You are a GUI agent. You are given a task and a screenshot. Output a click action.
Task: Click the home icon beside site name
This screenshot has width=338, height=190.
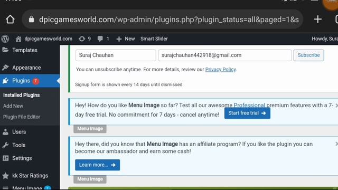pos(18,39)
